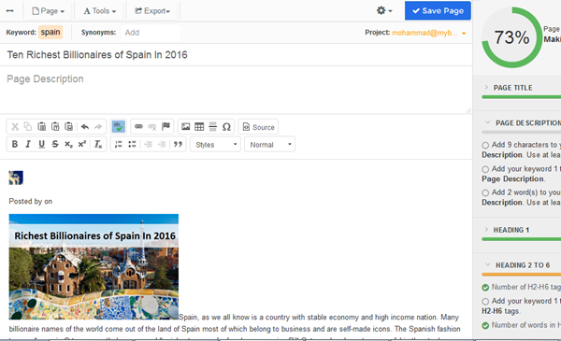Click the Synonyms Add input field

151,33
